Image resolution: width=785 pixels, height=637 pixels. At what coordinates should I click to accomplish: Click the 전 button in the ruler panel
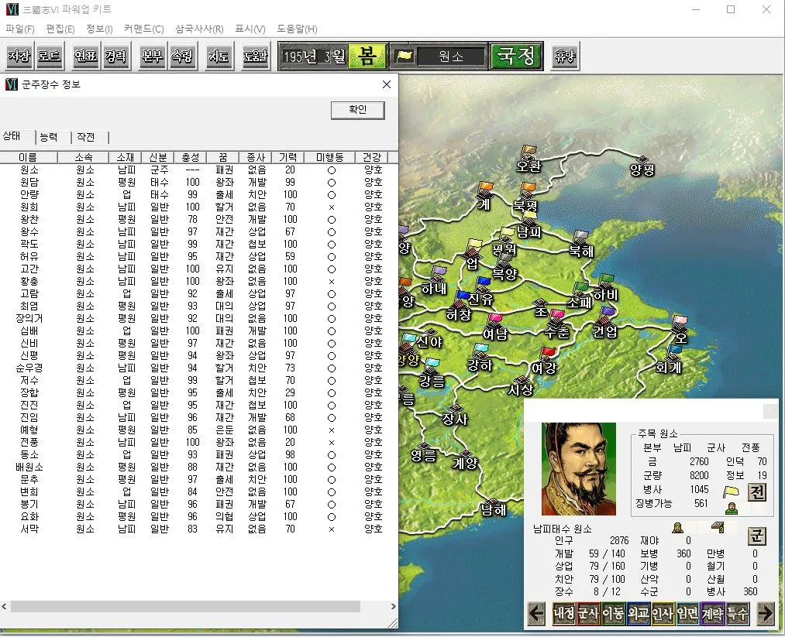757,492
